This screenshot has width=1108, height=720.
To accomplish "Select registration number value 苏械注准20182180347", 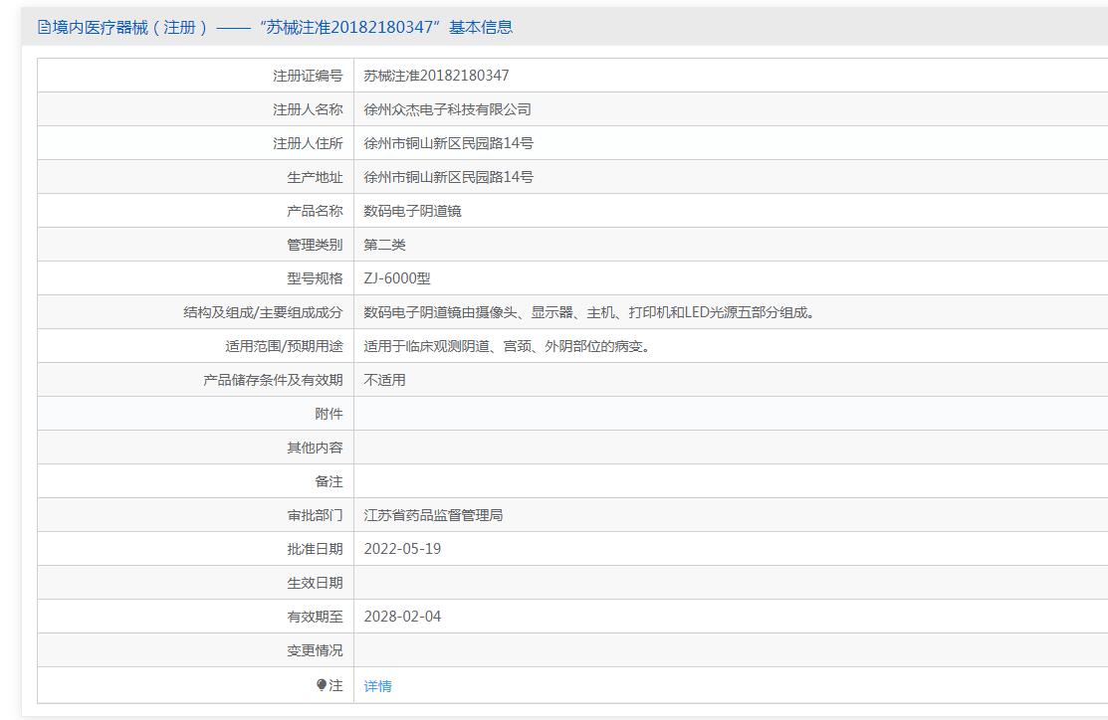I will click(x=436, y=76).
